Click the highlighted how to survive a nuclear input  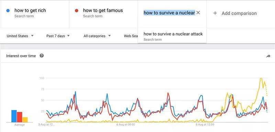tap(169, 13)
